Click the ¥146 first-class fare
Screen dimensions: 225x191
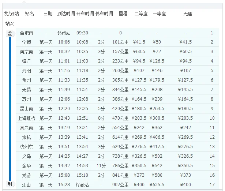coord(157,71)
